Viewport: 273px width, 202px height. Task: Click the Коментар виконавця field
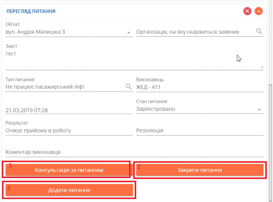pos(134,152)
